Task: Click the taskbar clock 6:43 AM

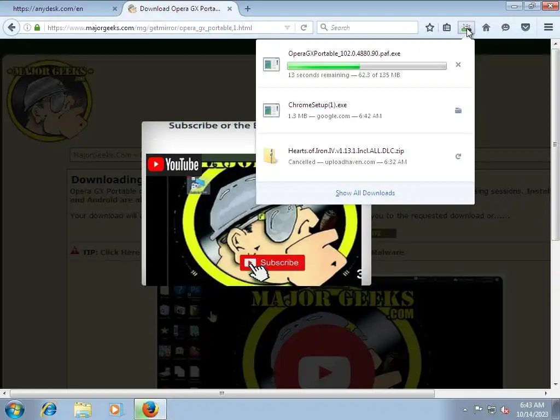Action: point(532,405)
